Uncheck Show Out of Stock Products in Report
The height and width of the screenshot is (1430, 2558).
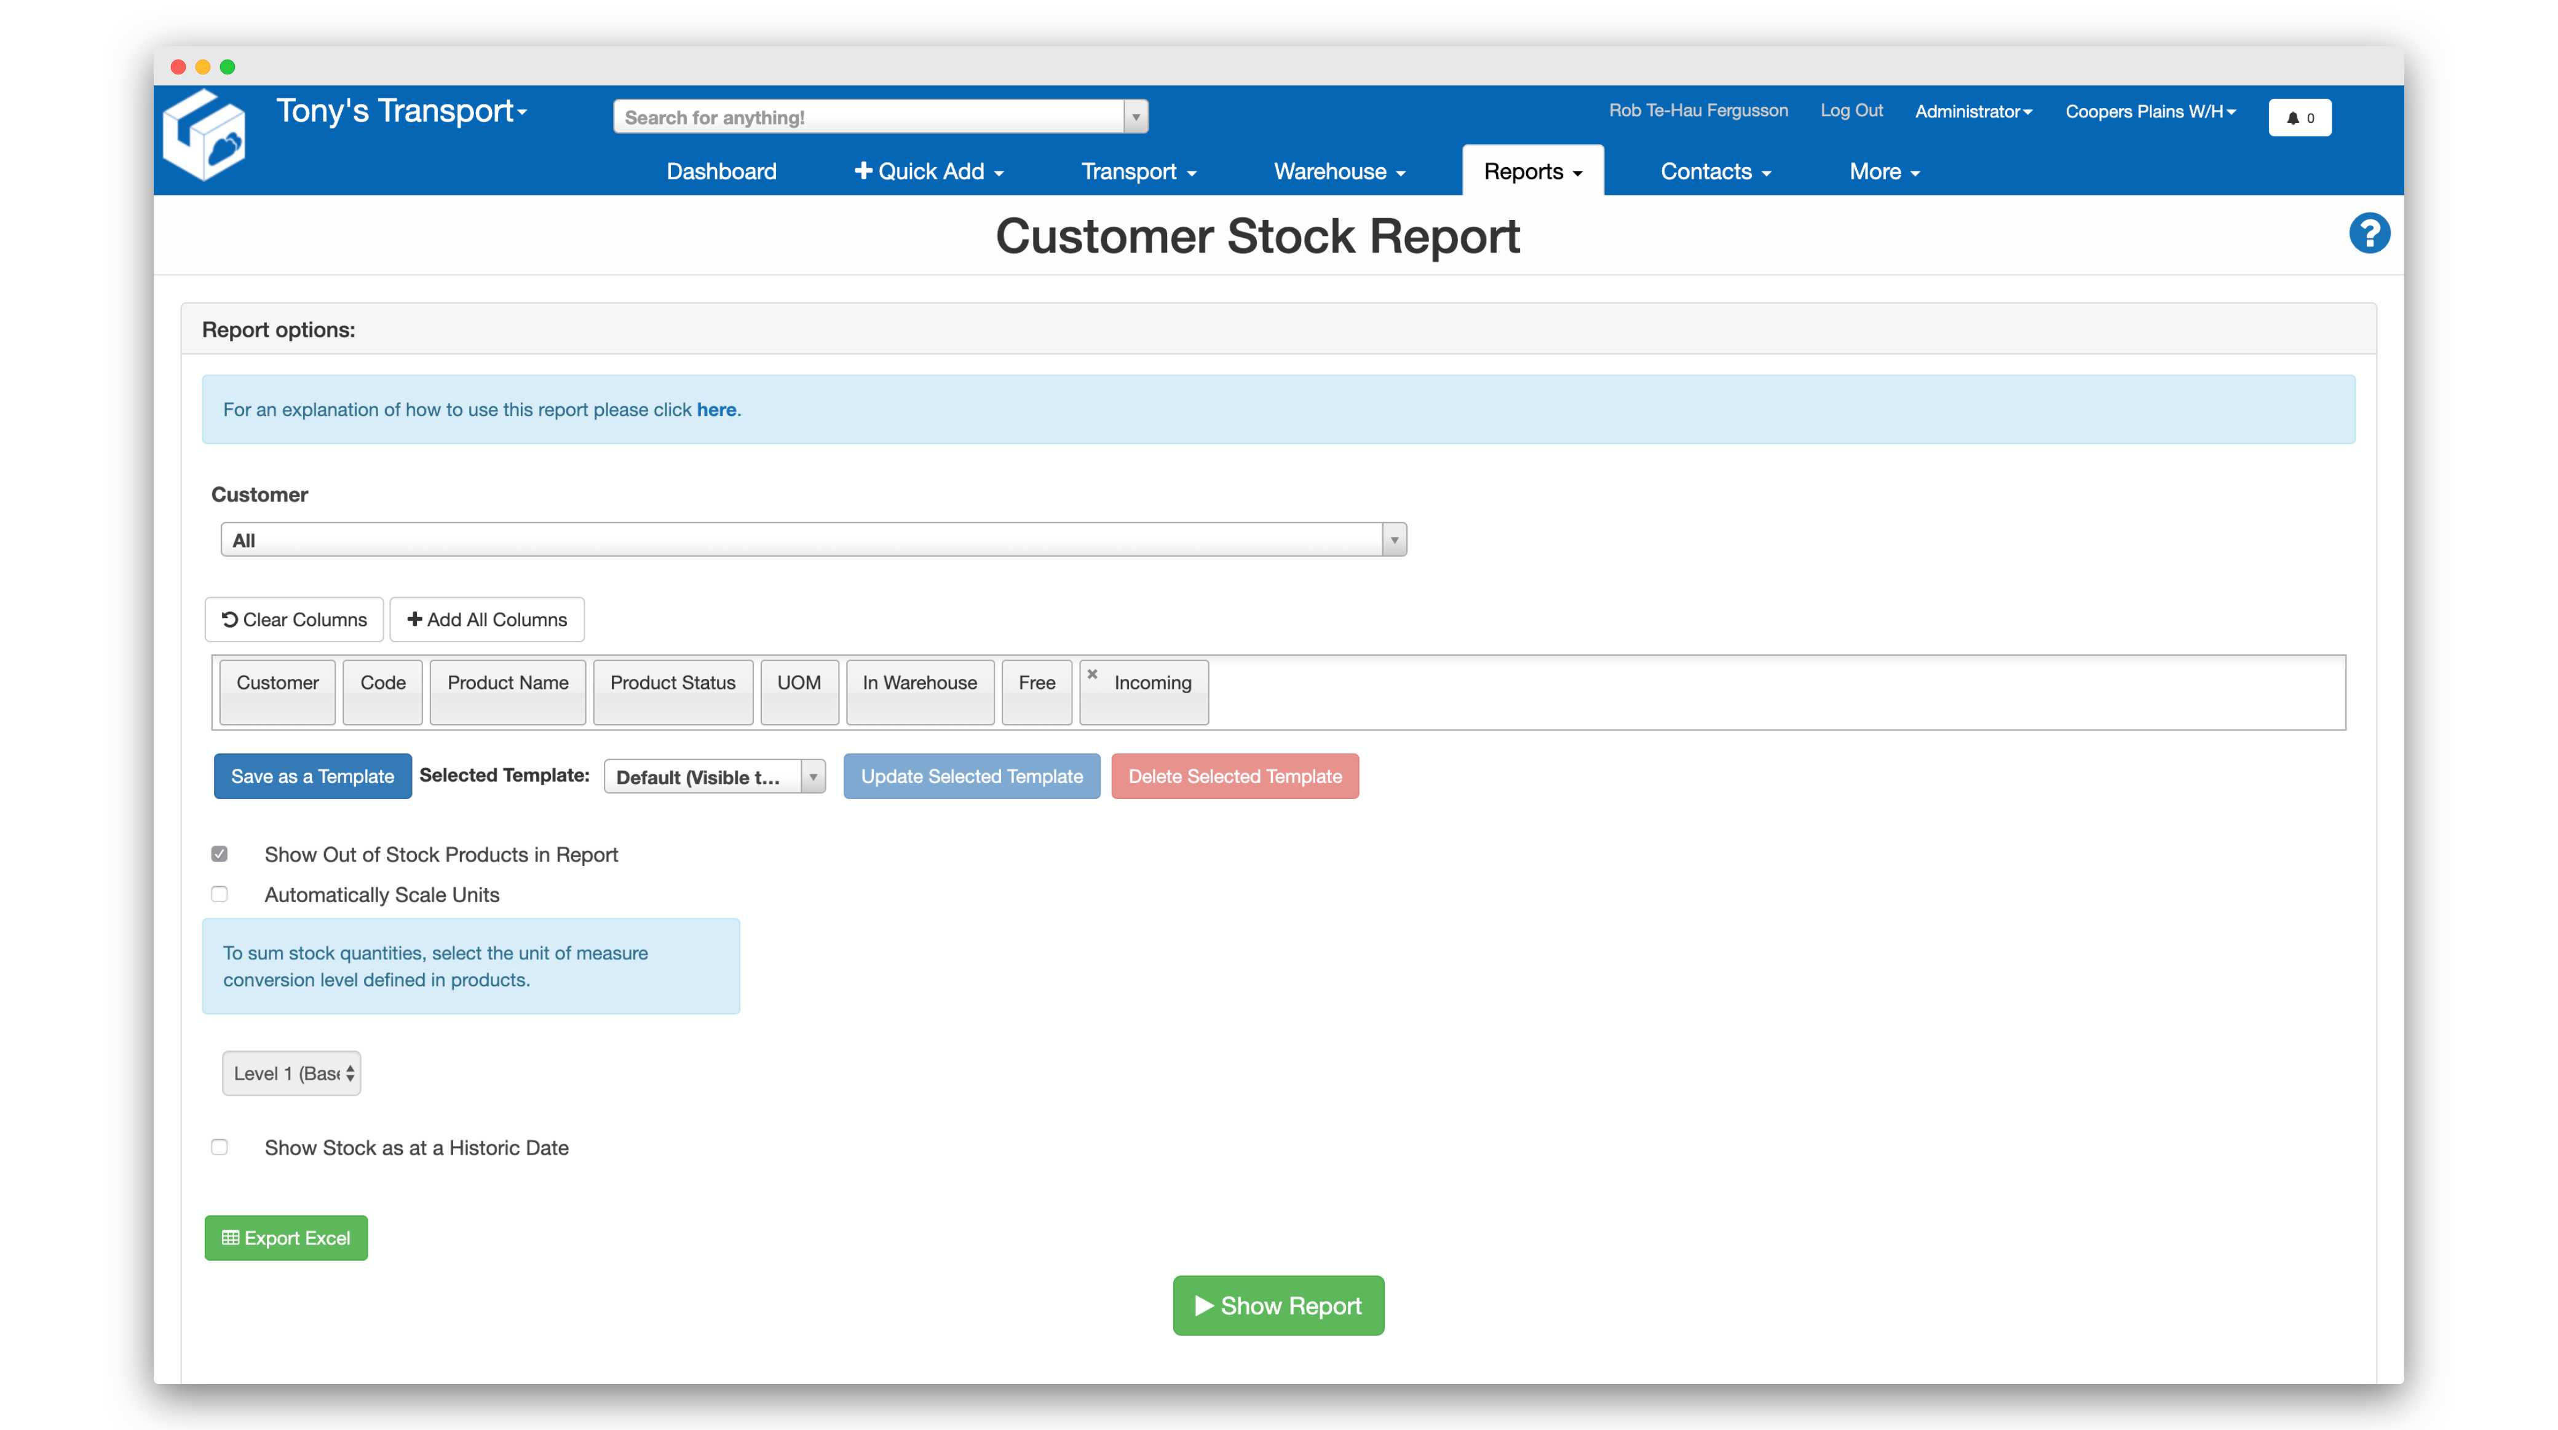pyautogui.click(x=220, y=854)
